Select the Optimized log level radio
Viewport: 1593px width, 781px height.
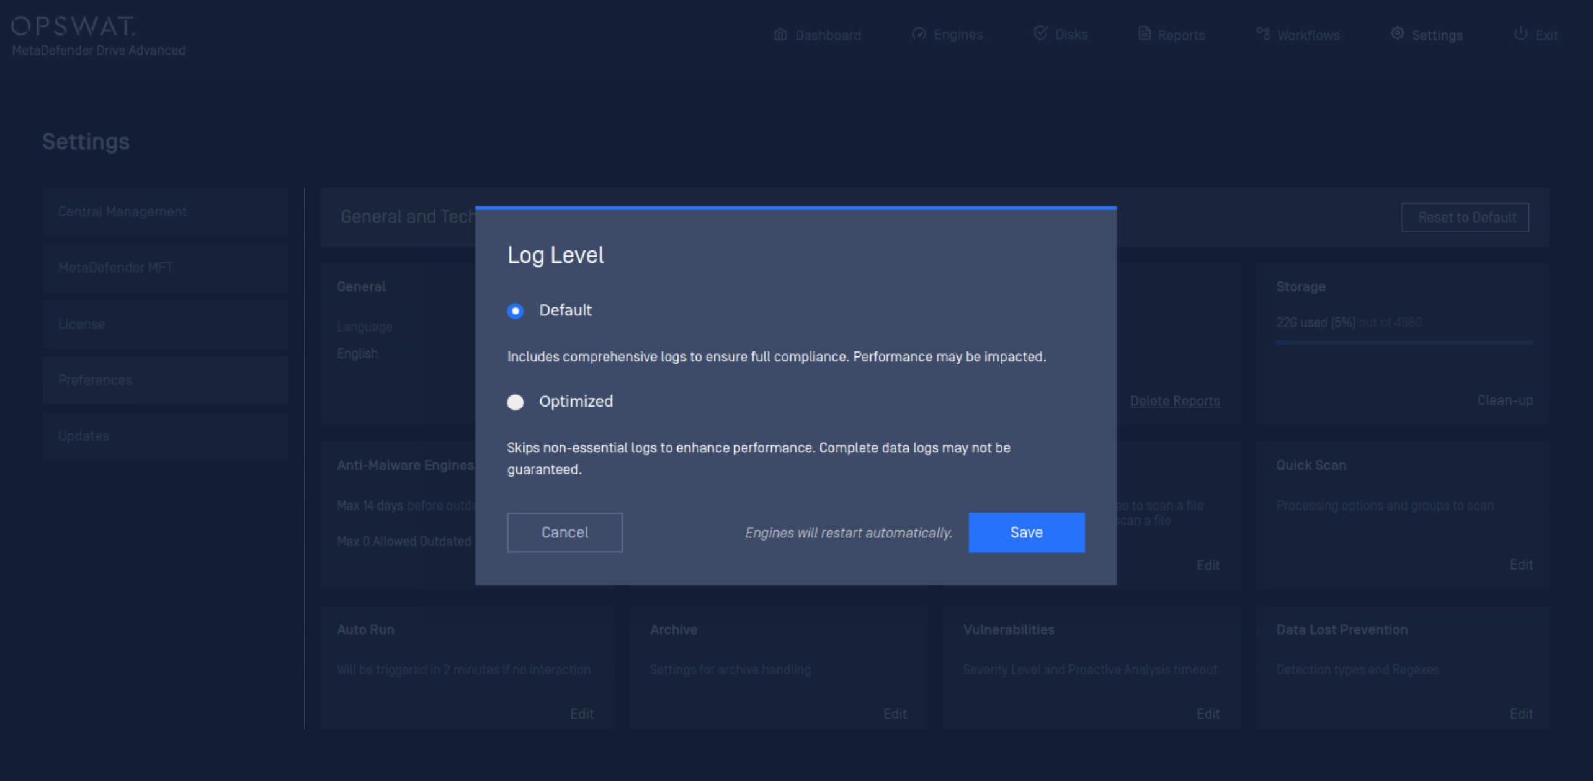click(x=515, y=402)
